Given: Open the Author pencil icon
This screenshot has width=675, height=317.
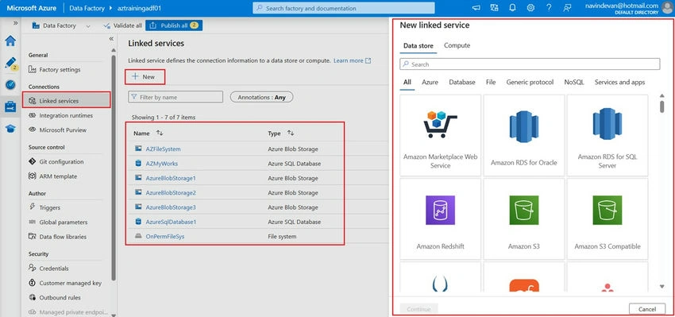Looking at the screenshot, I should pos(10,63).
